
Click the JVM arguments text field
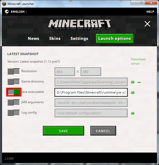click(91, 103)
